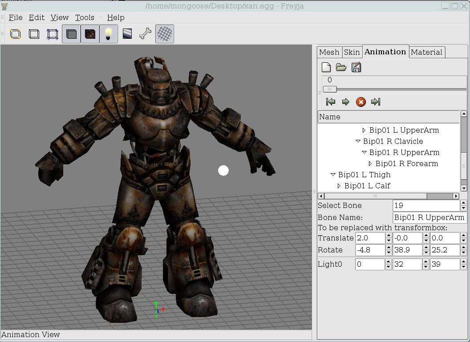
Task: Toggle textured cube rendering
Action: pos(90,34)
